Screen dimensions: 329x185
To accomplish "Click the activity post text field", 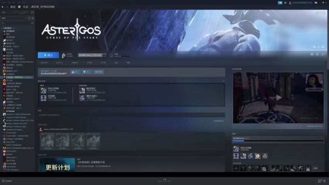I will pyautogui.click(x=131, y=115).
